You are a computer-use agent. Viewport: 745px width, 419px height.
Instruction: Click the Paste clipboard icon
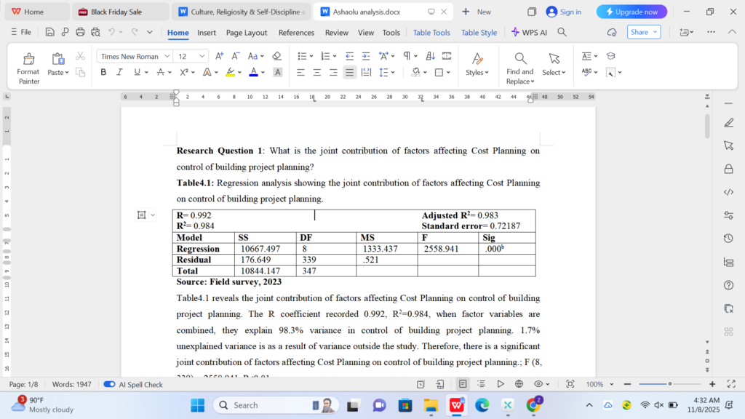[58, 59]
